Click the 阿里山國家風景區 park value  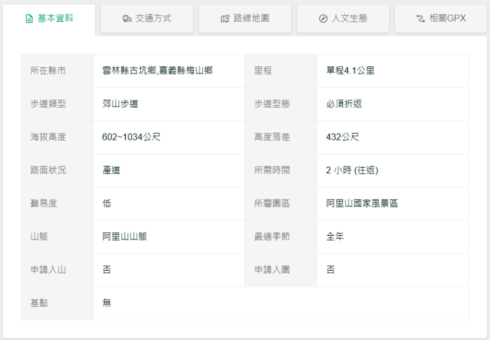[x=362, y=203]
